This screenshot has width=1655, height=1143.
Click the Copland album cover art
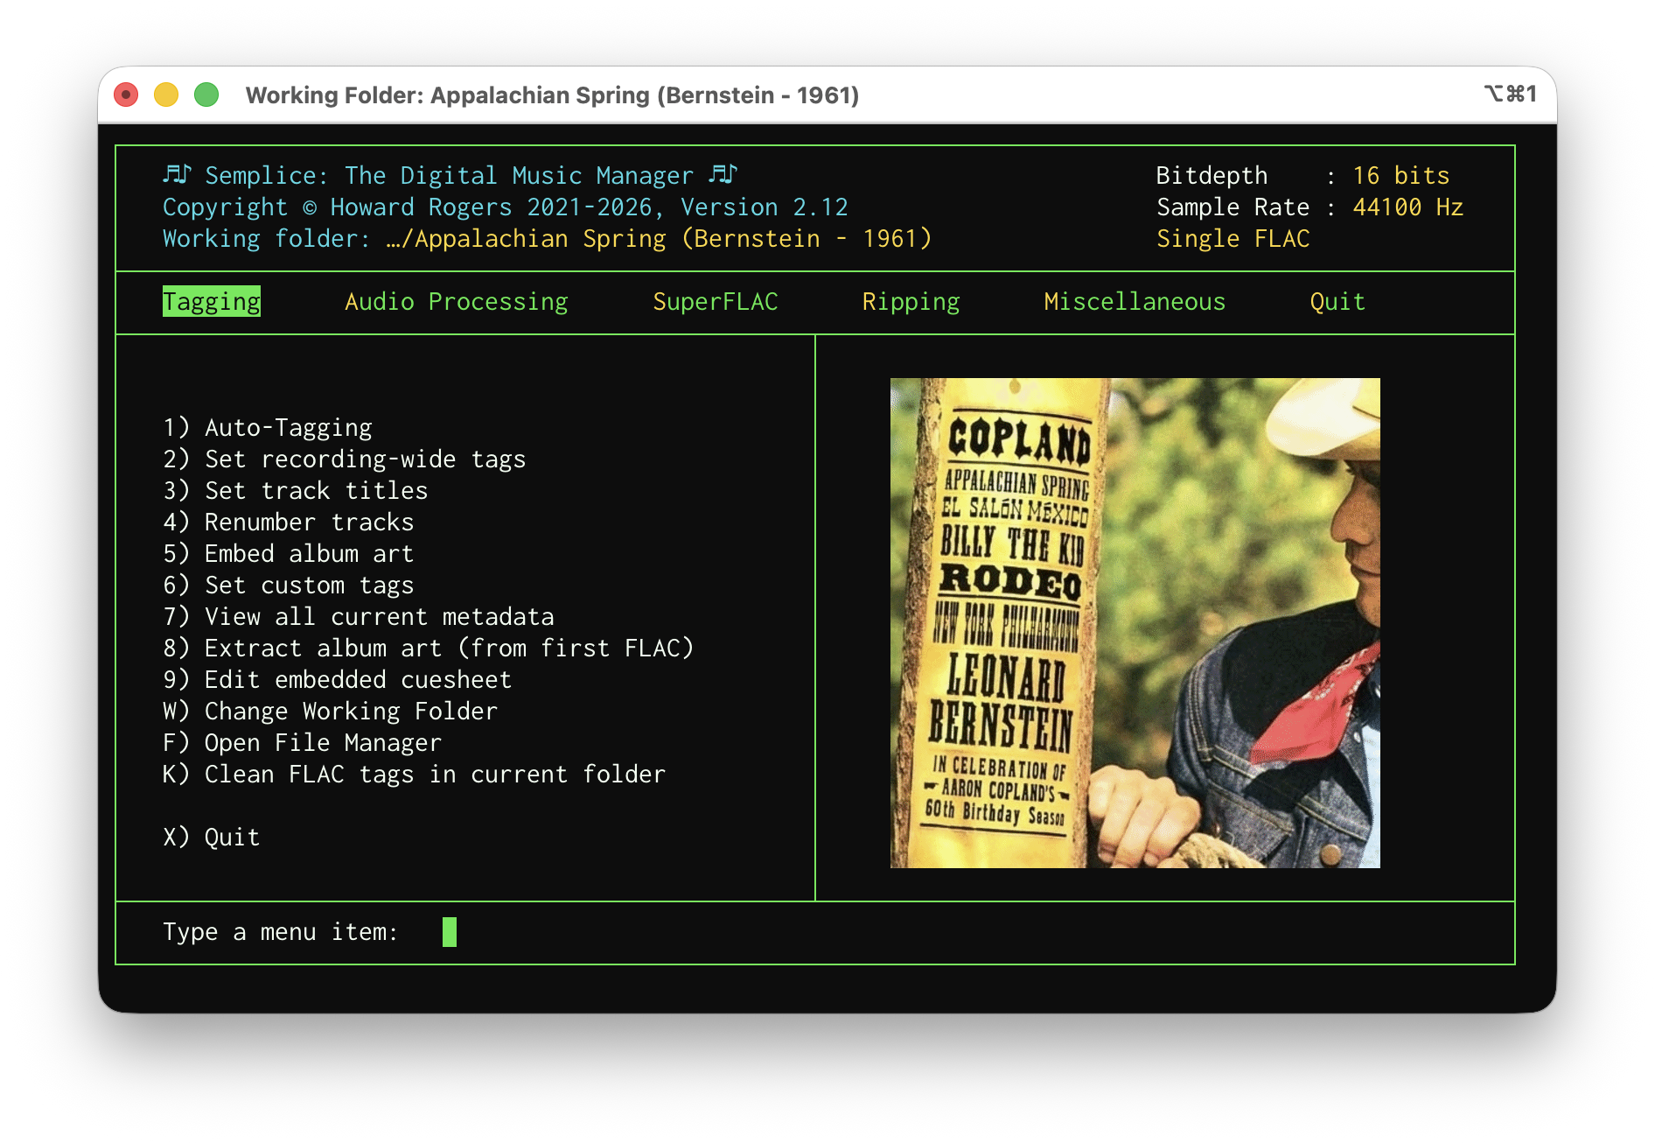[x=1135, y=623]
